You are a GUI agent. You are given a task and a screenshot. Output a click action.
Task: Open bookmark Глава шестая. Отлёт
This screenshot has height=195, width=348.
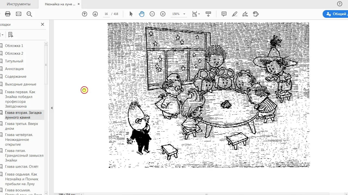pyautogui.click(x=22, y=167)
